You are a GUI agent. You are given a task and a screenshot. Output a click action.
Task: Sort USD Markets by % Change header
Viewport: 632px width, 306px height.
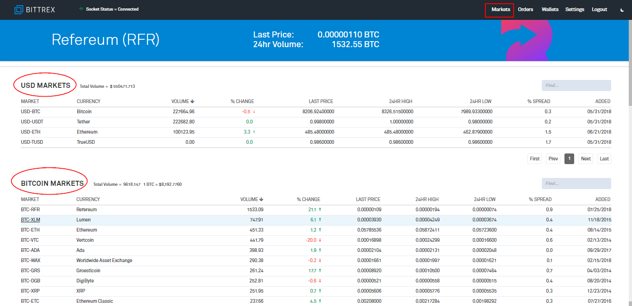coord(242,101)
